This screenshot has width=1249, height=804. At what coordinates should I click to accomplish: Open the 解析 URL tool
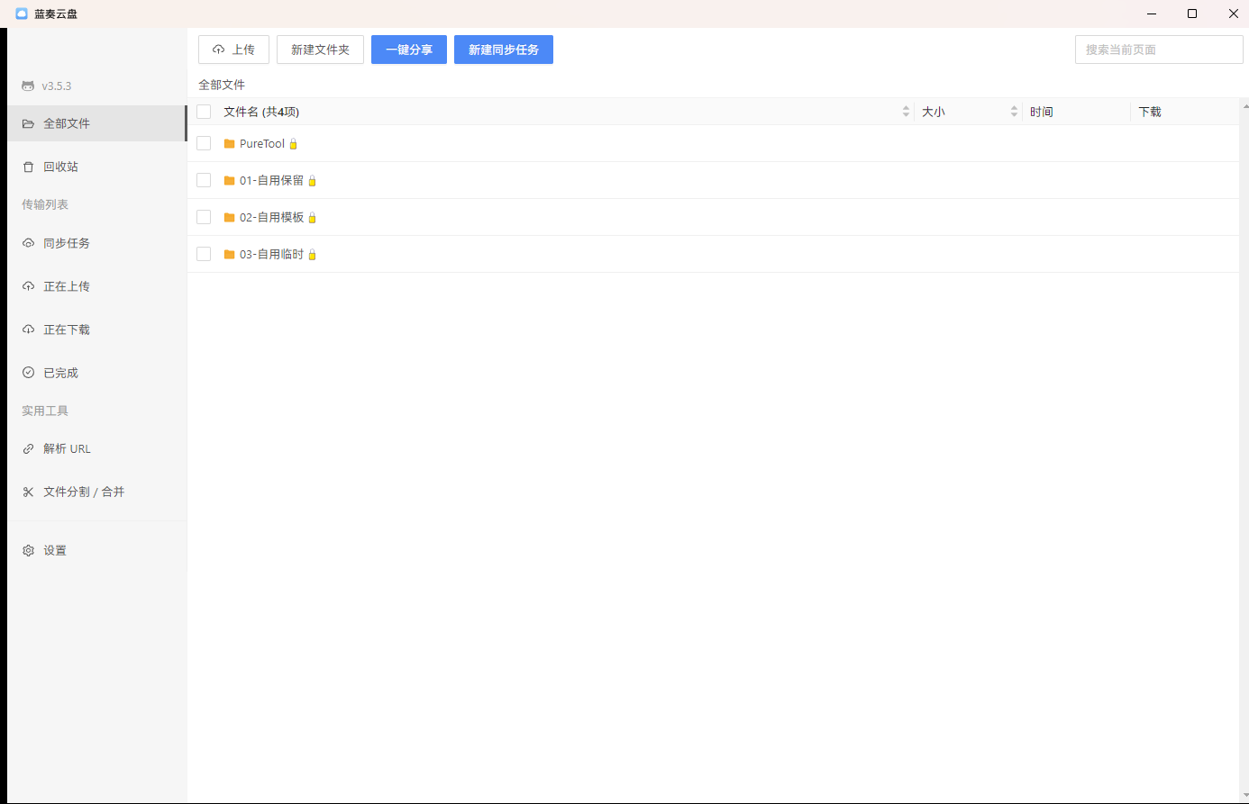coord(67,448)
